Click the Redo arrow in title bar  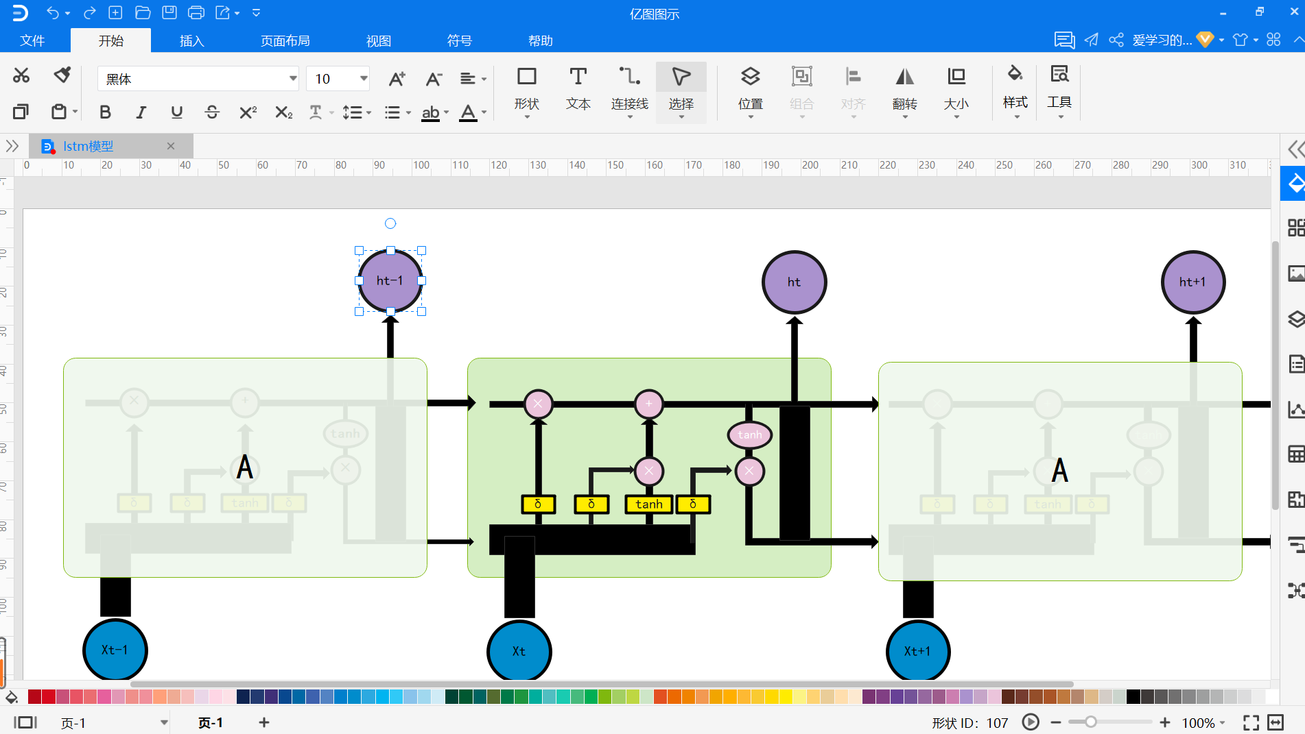[89, 12]
